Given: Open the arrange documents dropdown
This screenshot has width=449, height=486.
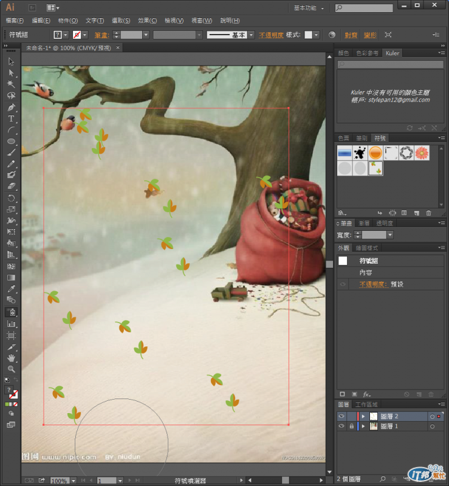Looking at the screenshot, I should click(x=53, y=8).
